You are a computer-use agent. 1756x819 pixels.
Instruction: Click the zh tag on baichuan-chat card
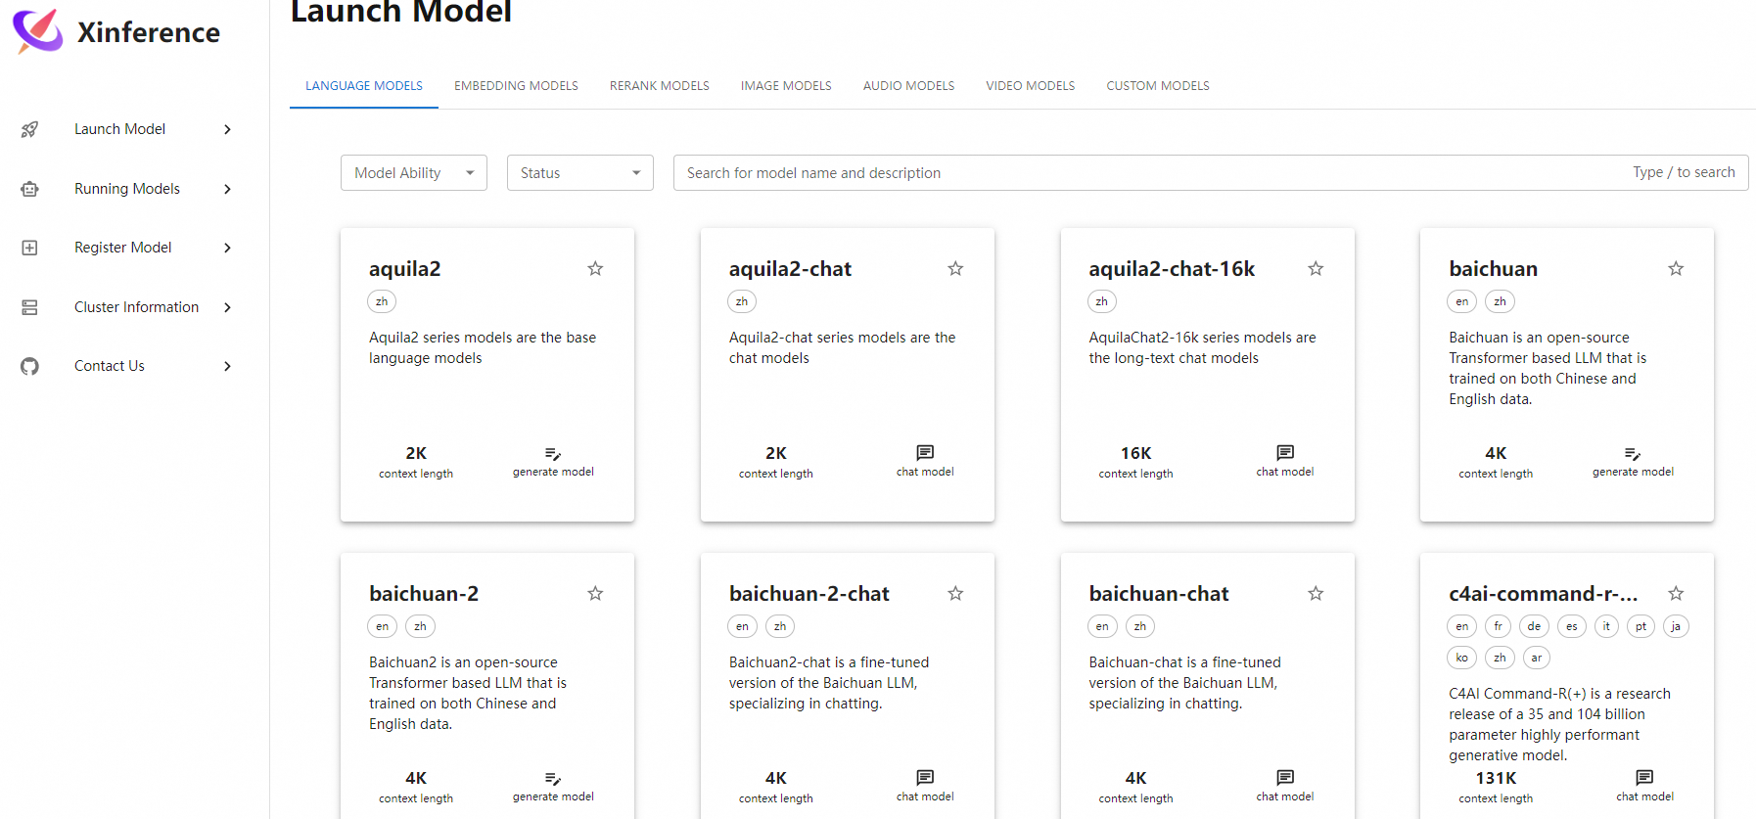click(x=1140, y=626)
